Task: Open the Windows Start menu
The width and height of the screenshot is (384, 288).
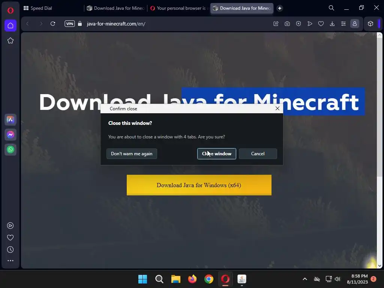Action: click(x=143, y=279)
